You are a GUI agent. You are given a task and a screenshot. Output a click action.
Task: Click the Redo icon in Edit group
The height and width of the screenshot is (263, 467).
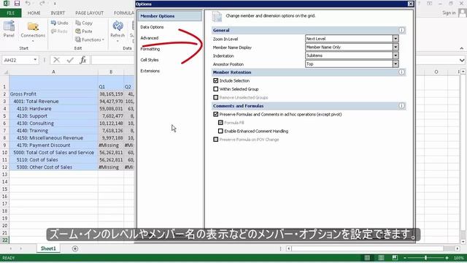click(x=53, y=31)
